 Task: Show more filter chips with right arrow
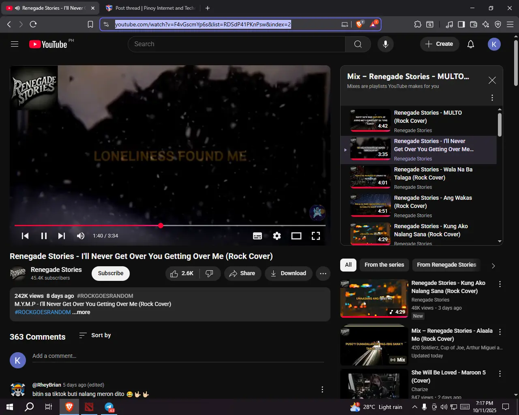[493, 266]
